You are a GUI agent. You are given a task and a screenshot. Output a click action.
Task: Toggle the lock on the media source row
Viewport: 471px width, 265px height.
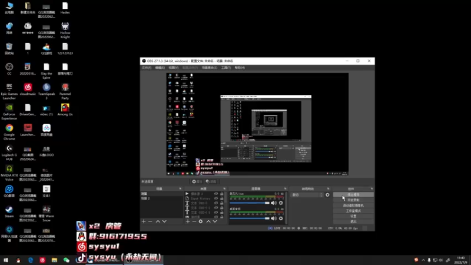coord(222,194)
